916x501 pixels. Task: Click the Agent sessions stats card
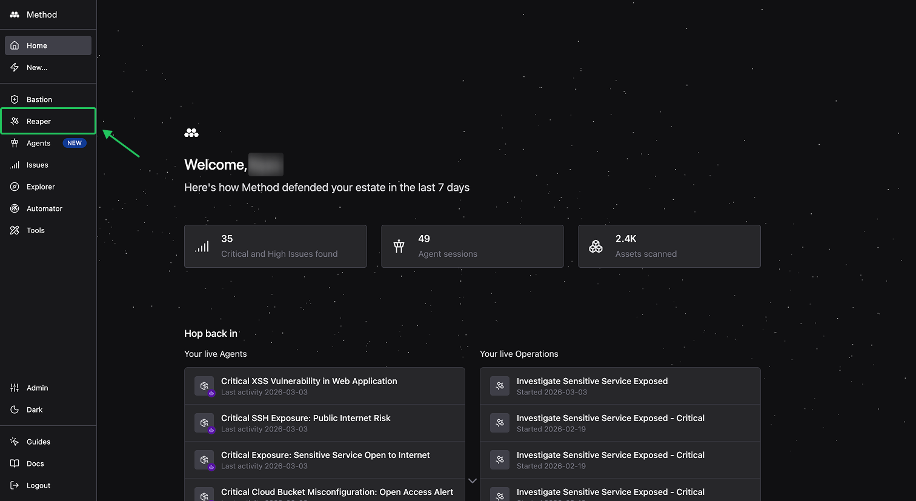point(472,246)
